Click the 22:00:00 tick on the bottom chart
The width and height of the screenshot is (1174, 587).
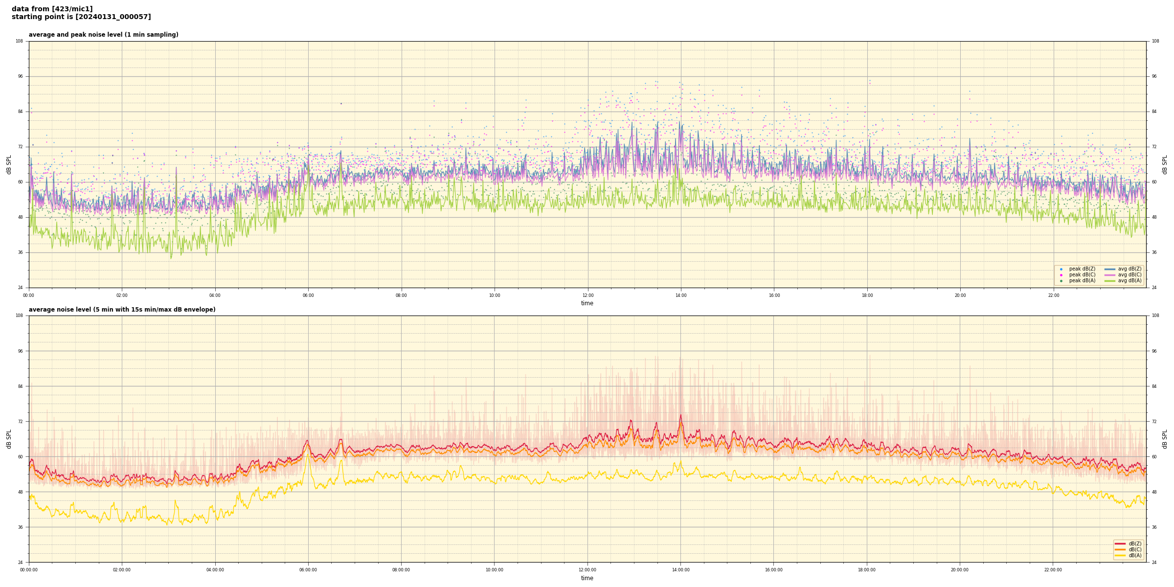[x=1053, y=570]
